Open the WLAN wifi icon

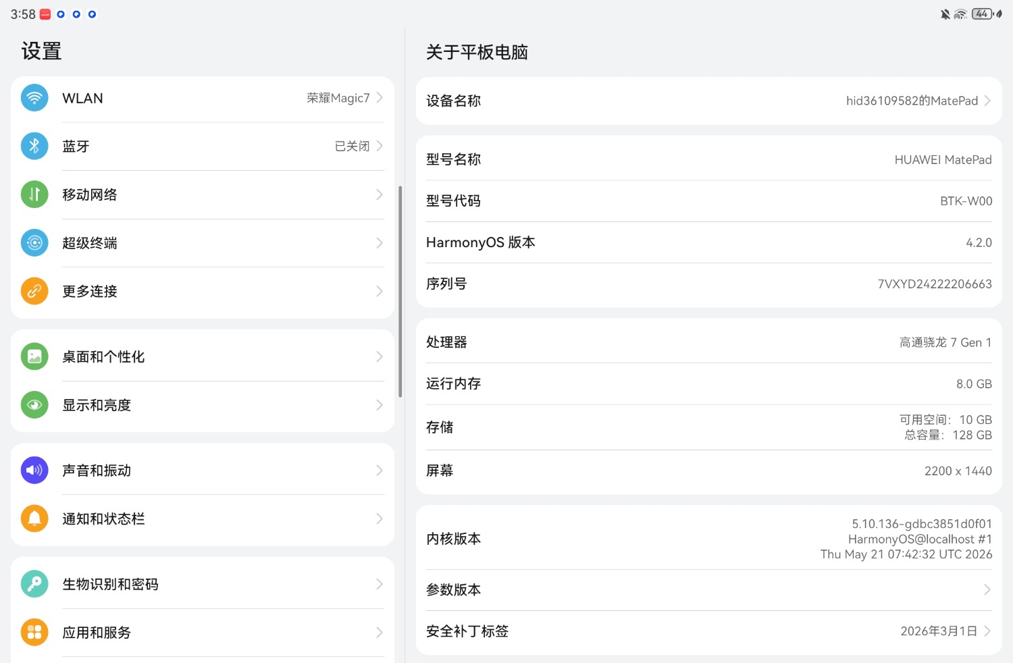pyautogui.click(x=34, y=98)
